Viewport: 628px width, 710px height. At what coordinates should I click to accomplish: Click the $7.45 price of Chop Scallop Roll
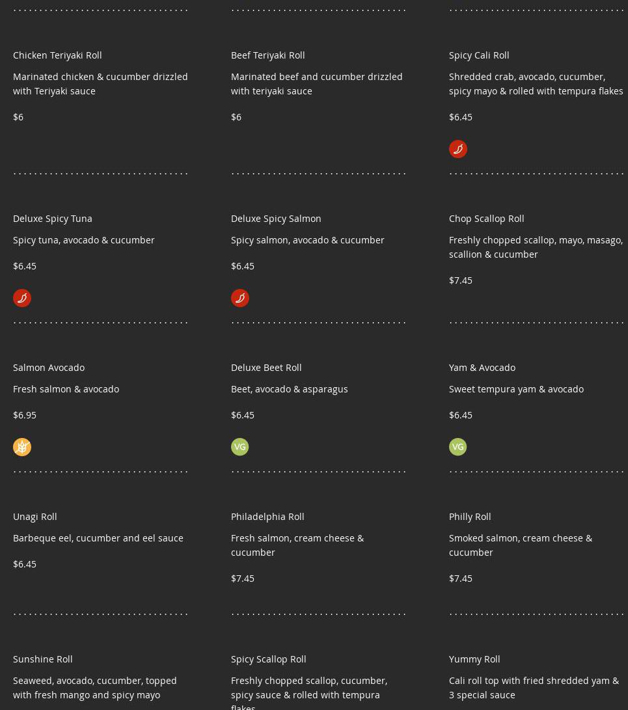(x=461, y=280)
